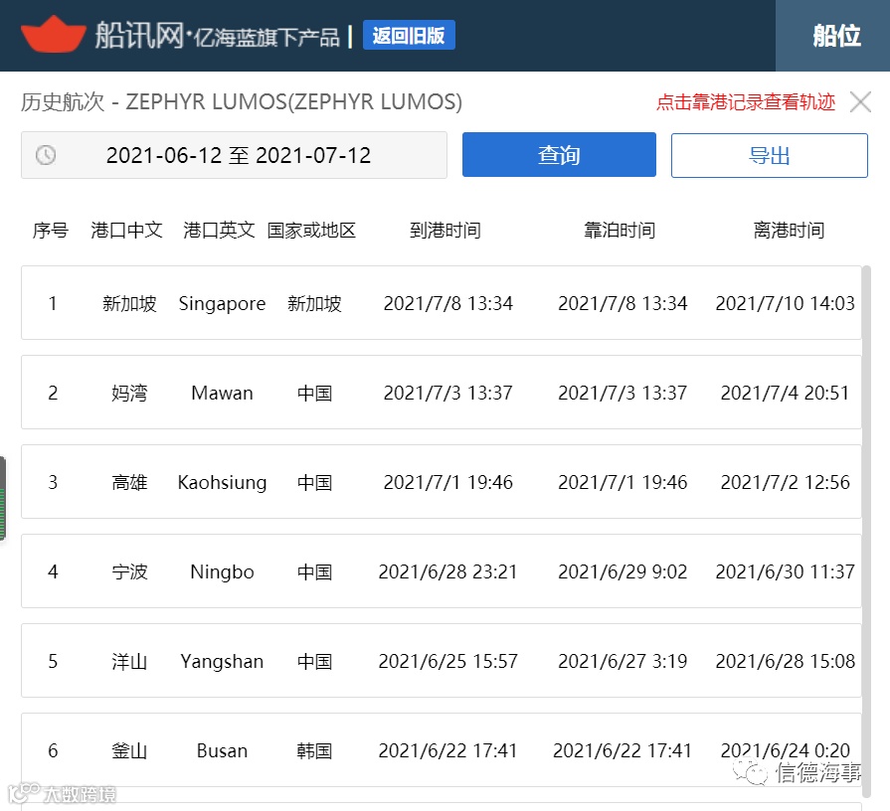890x811 pixels.
Task: Click the 船讯网 site title
Action: click(x=139, y=35)
